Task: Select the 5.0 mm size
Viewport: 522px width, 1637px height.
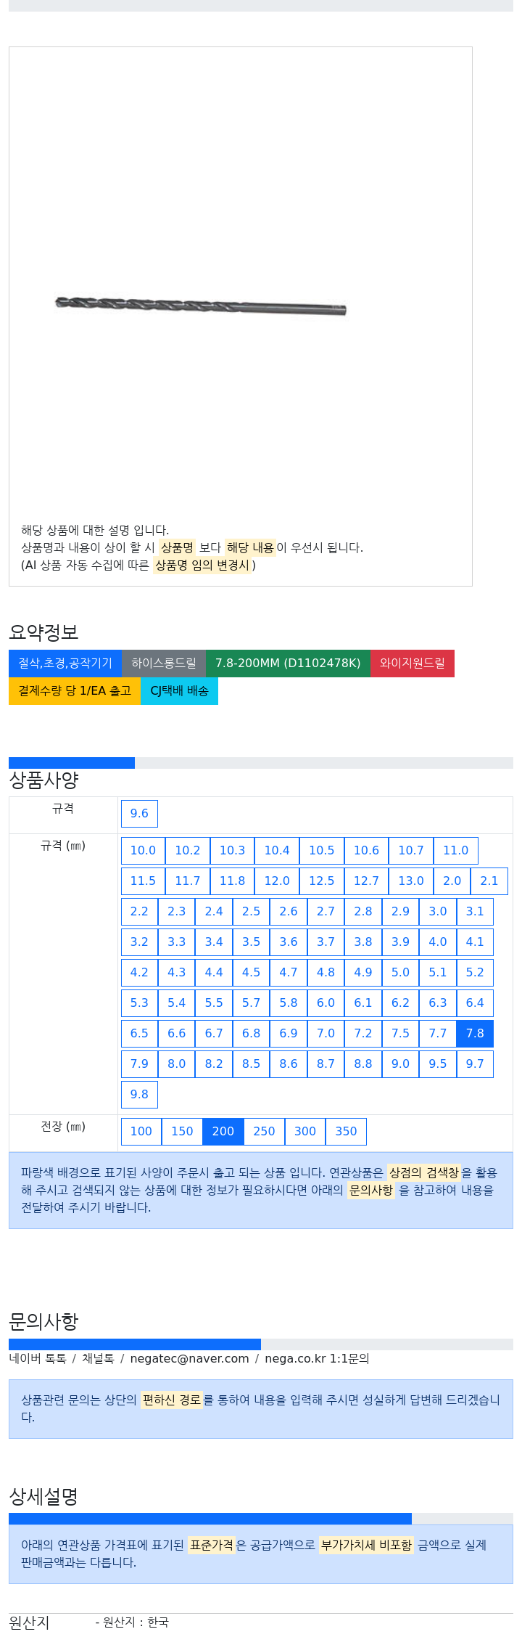Action: click(400, 972)
